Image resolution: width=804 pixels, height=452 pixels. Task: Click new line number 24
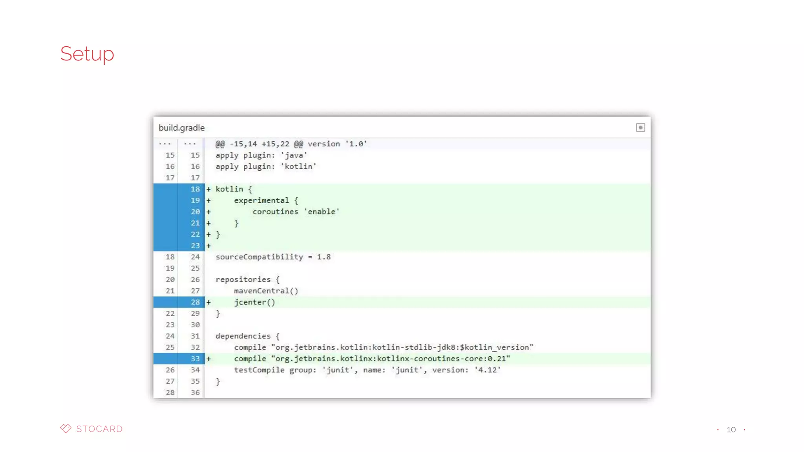(x=195, y=257)
